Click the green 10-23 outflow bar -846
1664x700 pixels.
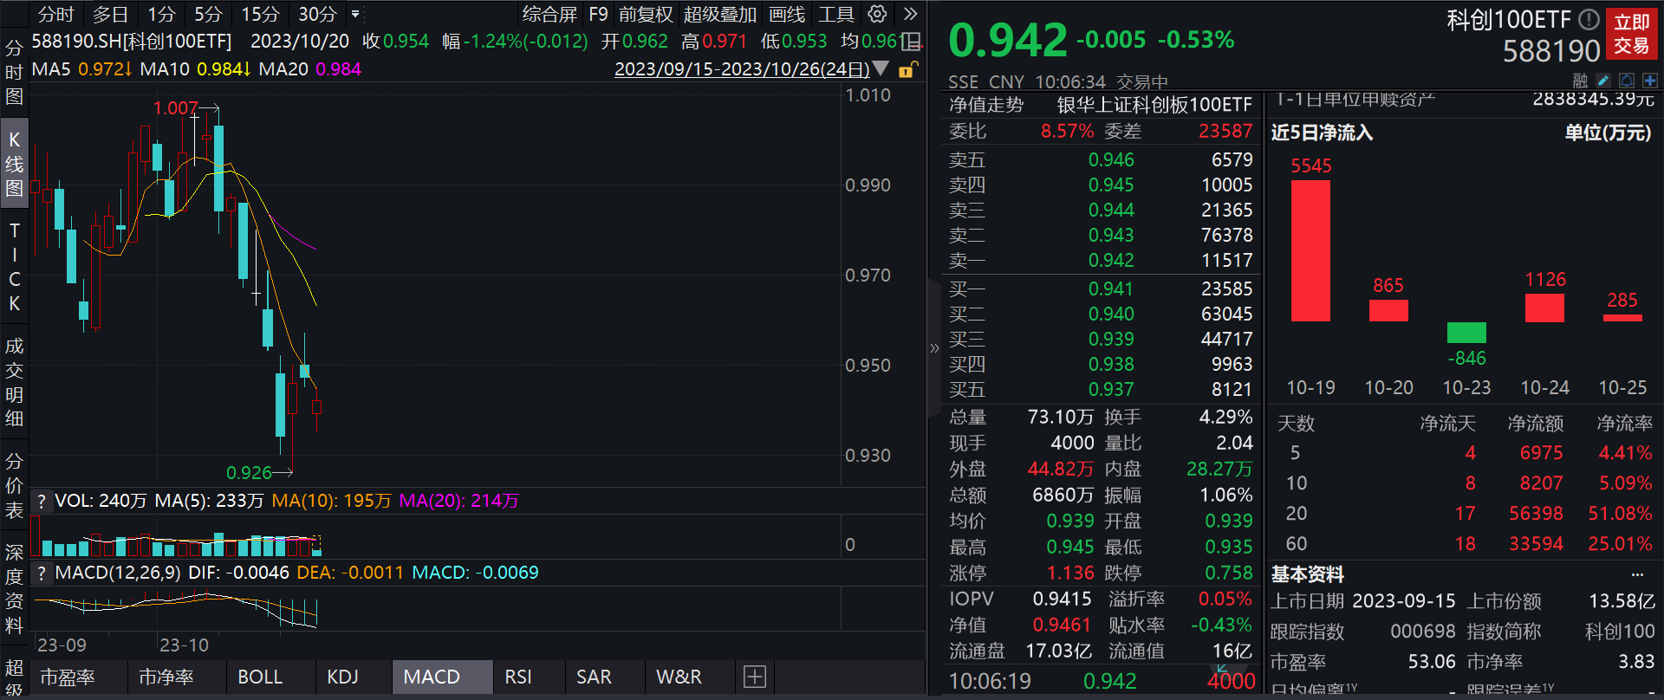(1466, 333)
